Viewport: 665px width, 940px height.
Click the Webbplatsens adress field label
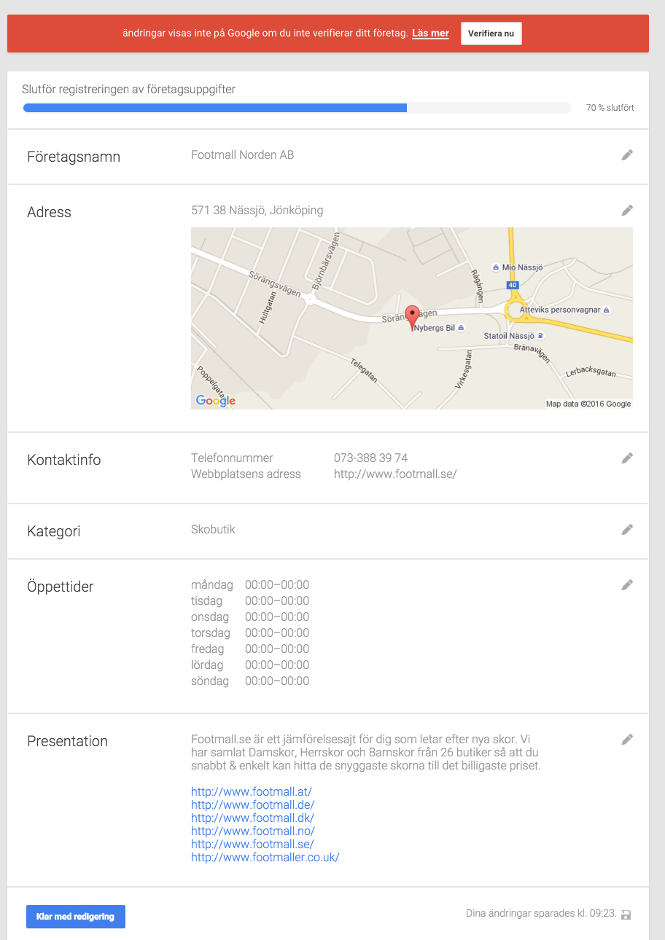246,474
